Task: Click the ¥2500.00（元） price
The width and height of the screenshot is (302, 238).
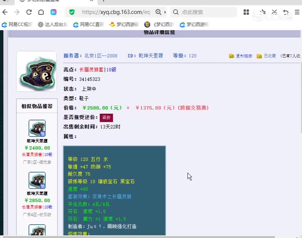Action: (x=102, y=108)
